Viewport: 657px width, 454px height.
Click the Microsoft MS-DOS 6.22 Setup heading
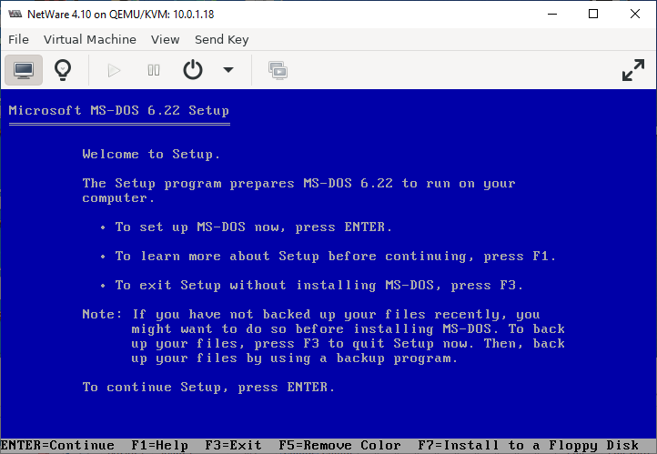[119, 111]
